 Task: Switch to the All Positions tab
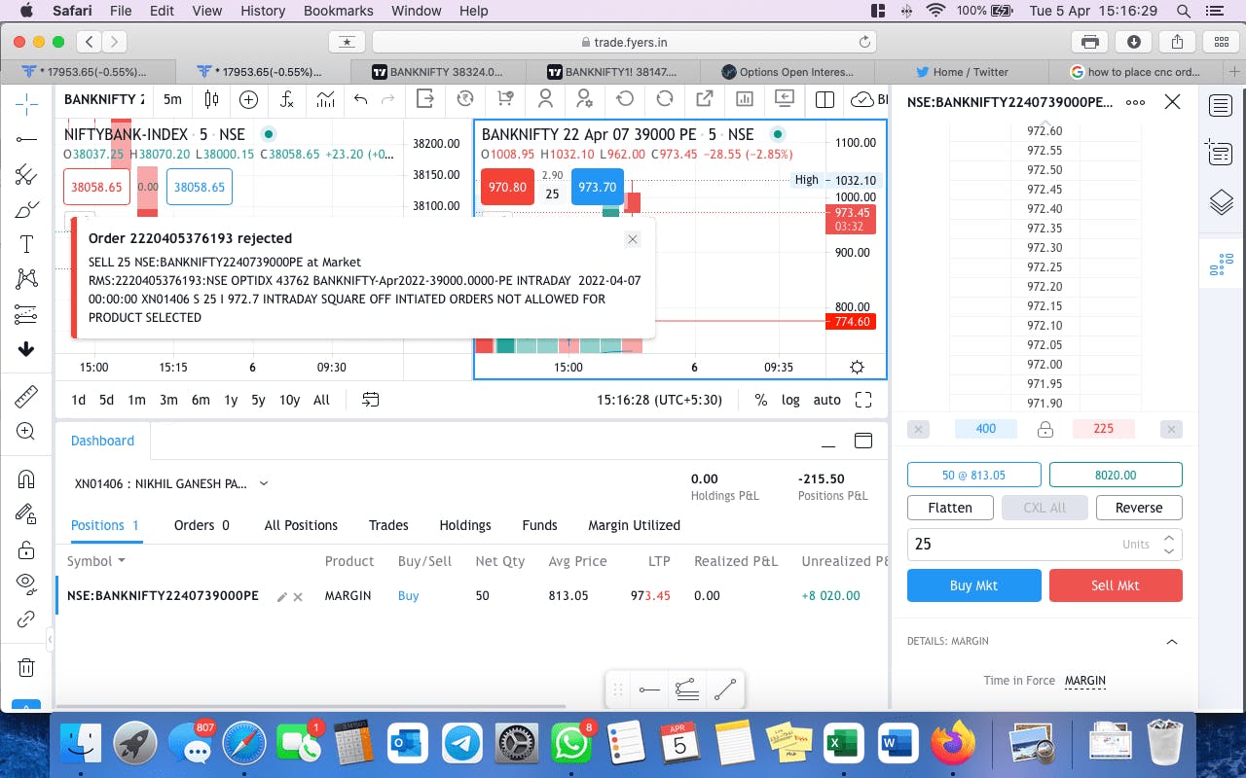(x=301, y=525)
